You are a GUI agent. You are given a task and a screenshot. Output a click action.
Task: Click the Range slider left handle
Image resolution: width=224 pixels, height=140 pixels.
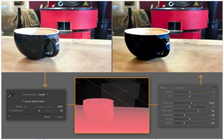(25, 106)
